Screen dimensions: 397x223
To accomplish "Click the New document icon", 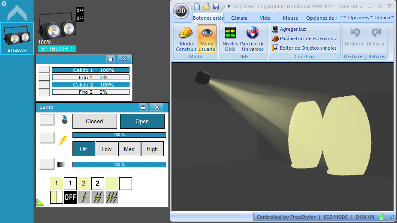I will [x=197, y=6].
